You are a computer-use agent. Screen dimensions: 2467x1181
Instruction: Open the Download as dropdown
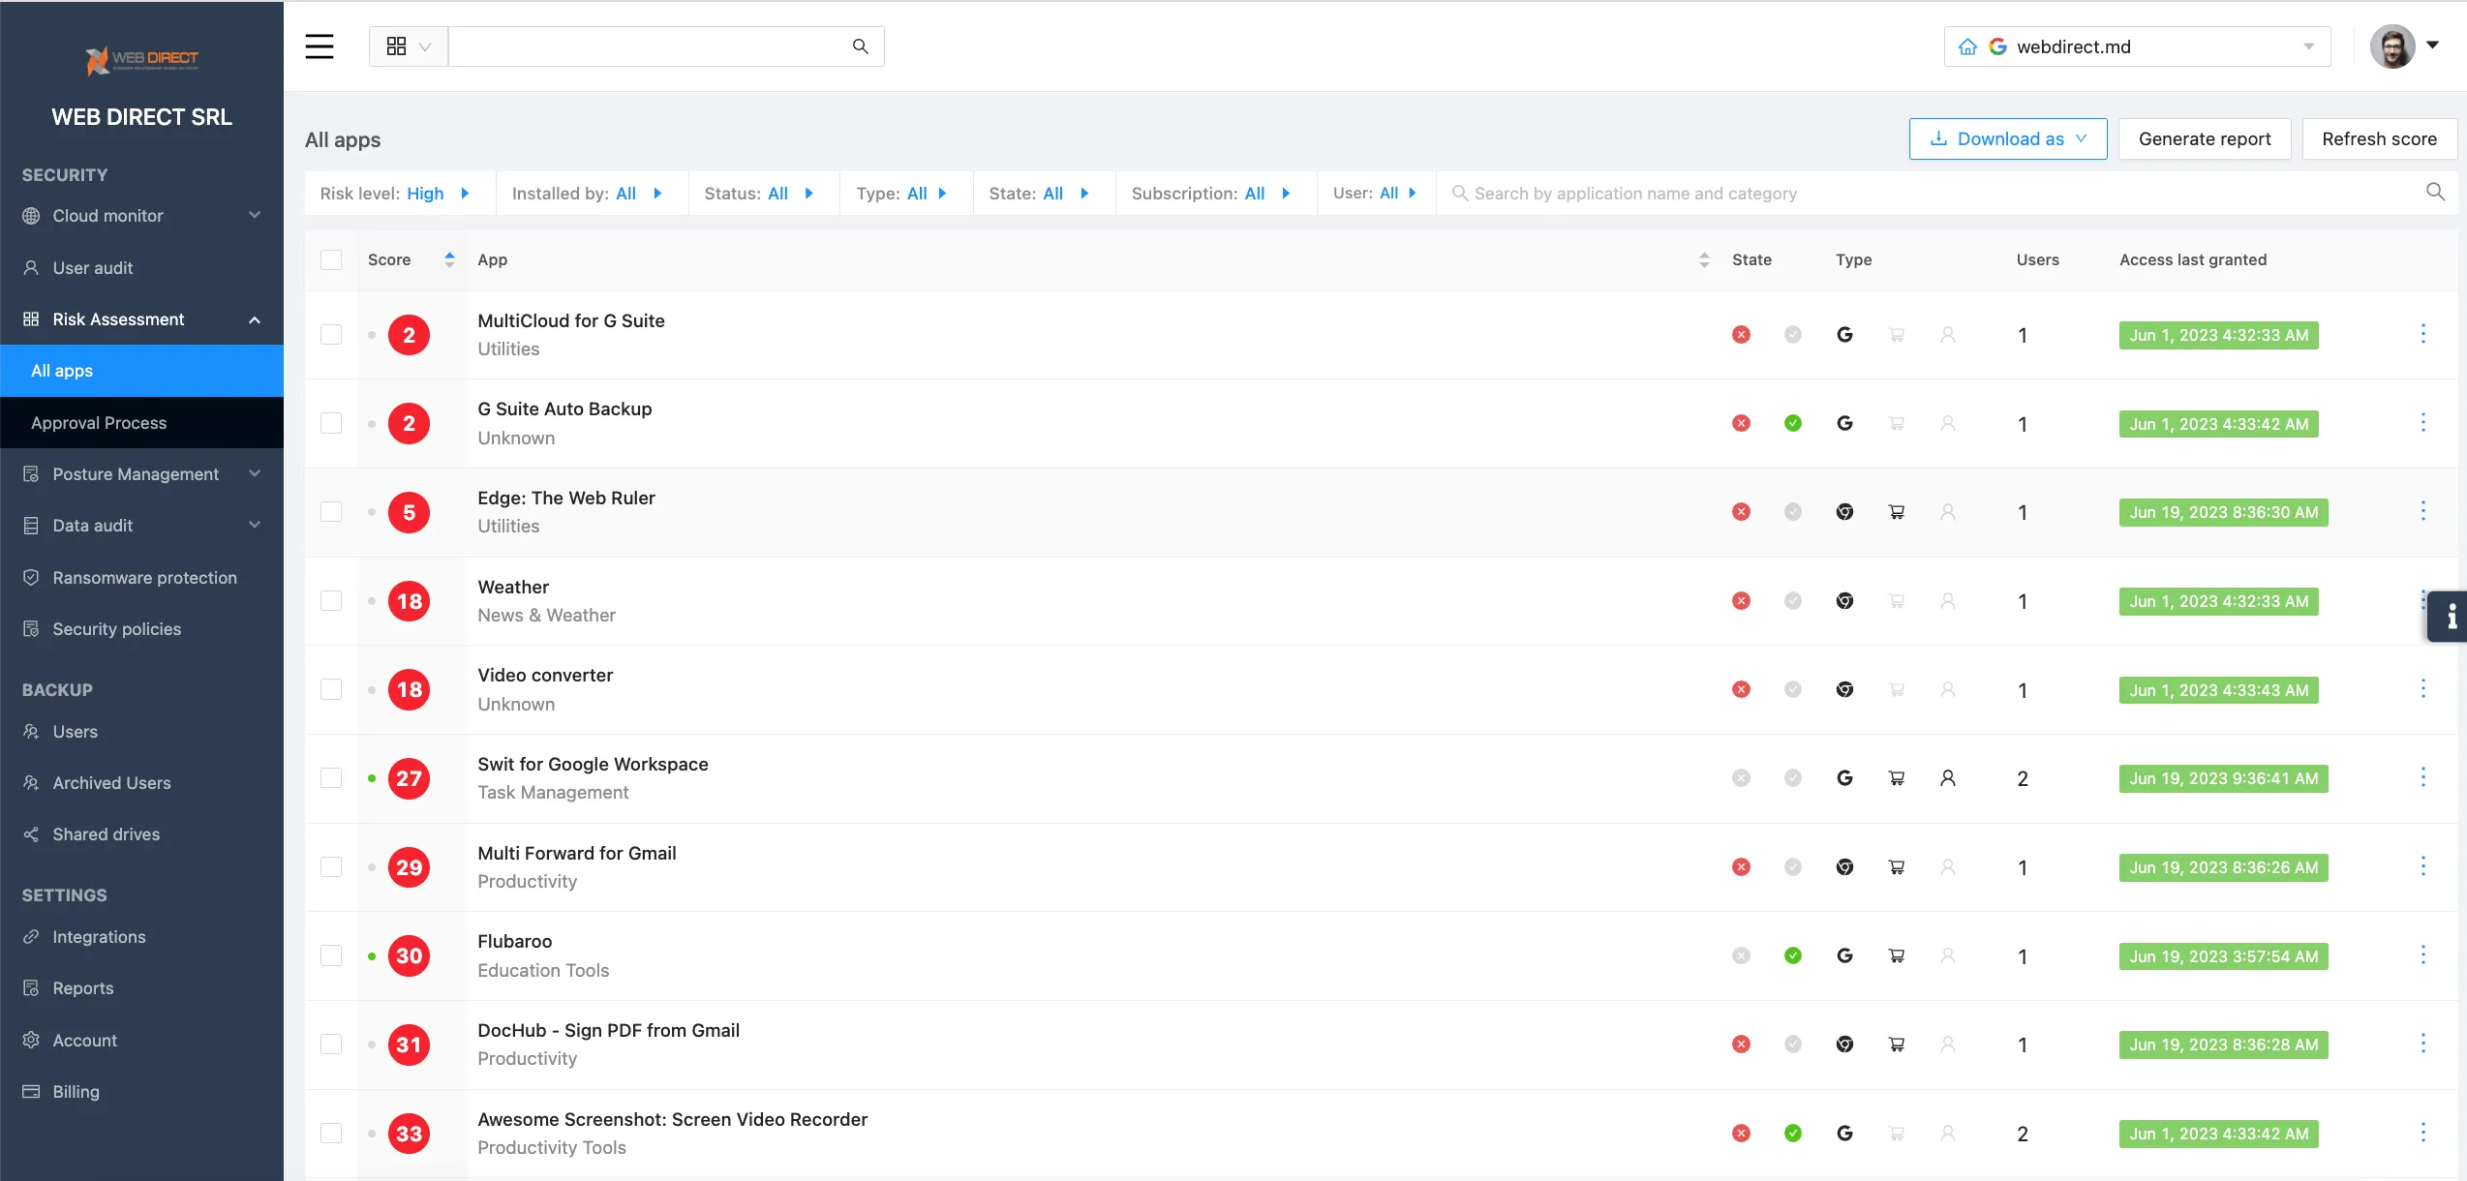click(x=2007, y=138)
